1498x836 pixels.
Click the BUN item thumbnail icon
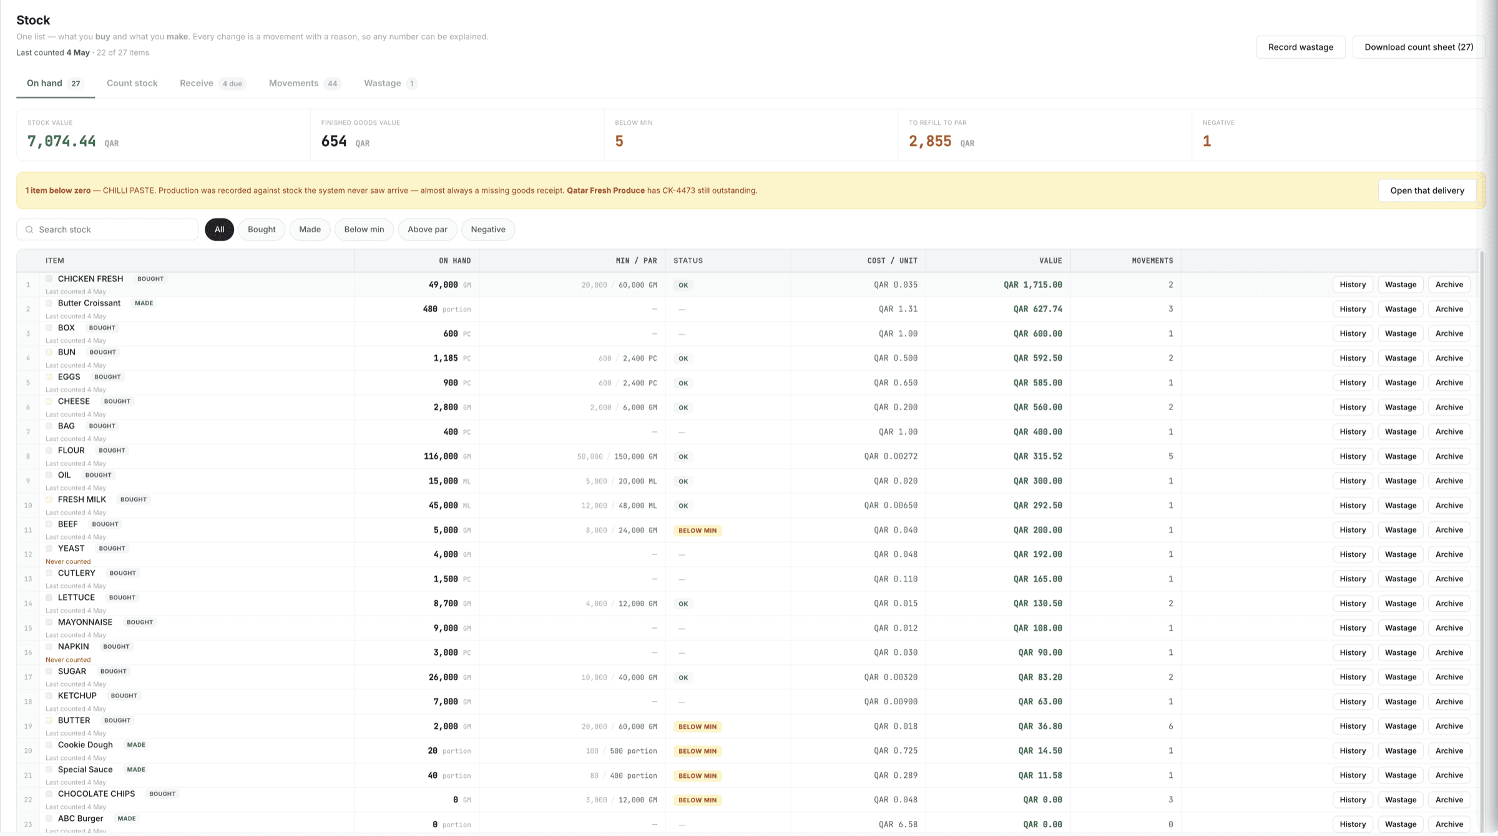[49, 352]
